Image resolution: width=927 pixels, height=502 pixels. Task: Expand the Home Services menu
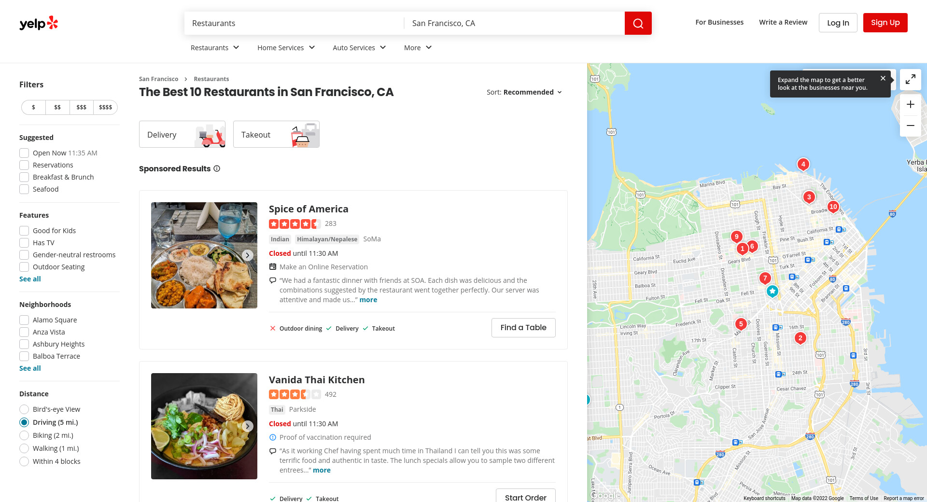[x=286, y=47]
